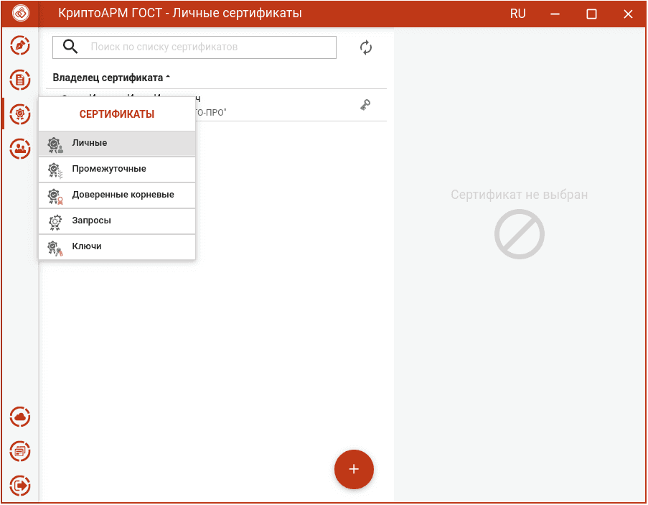Screen dimensions: 648x505
Task: Select Личные in the certificates menu
Action: pos(117,144)
